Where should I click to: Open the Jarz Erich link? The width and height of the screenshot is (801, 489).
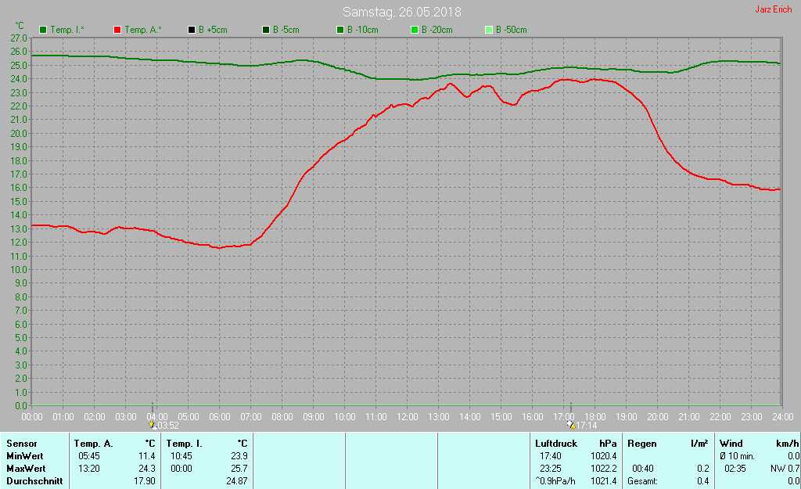point(772,10)
